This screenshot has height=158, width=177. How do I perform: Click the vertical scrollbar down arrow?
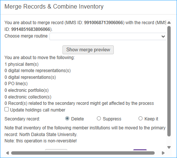tap(169, 147)
